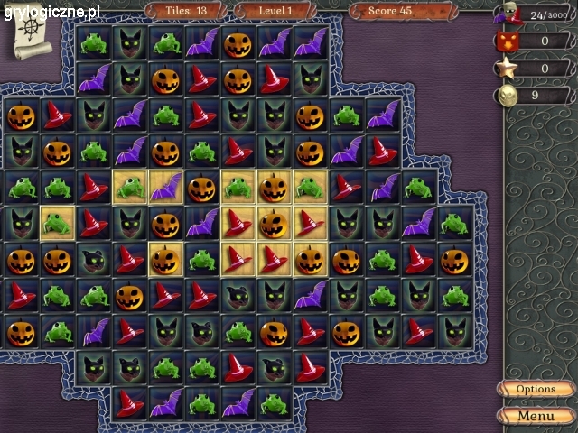The width and height of the screenshot is (578, 433).
Task: Visit the grylogiczne.pl watermark link
Action: tap(52, 12)
